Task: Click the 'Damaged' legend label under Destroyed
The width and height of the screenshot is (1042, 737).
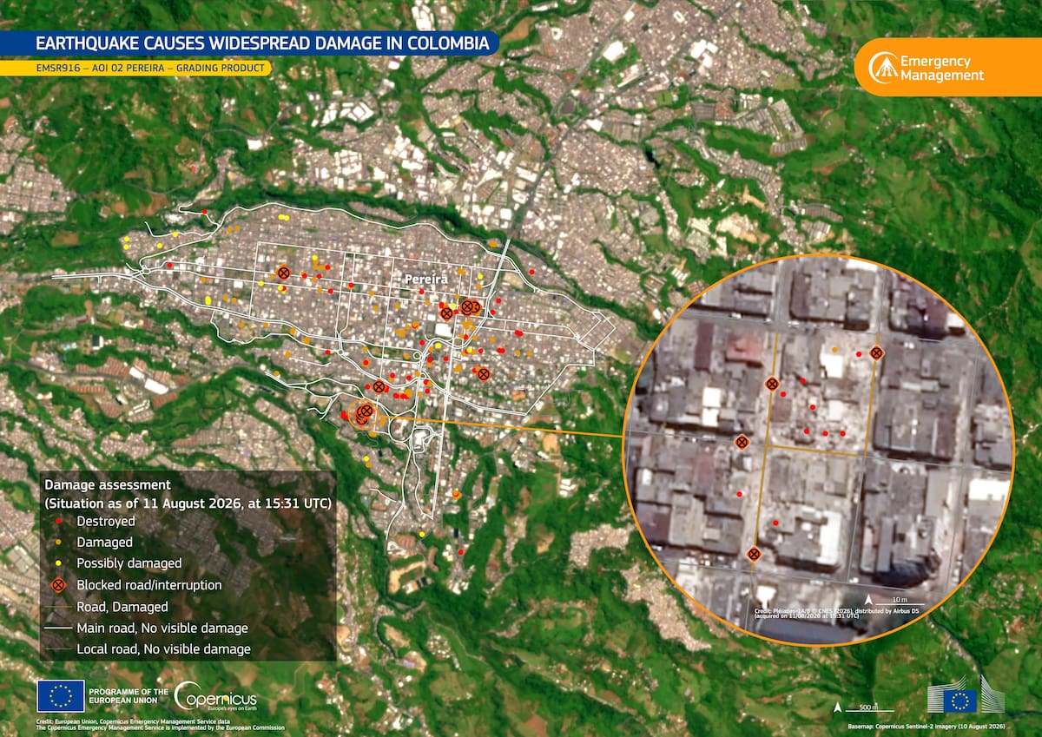Action: click(x=104, y=543)
